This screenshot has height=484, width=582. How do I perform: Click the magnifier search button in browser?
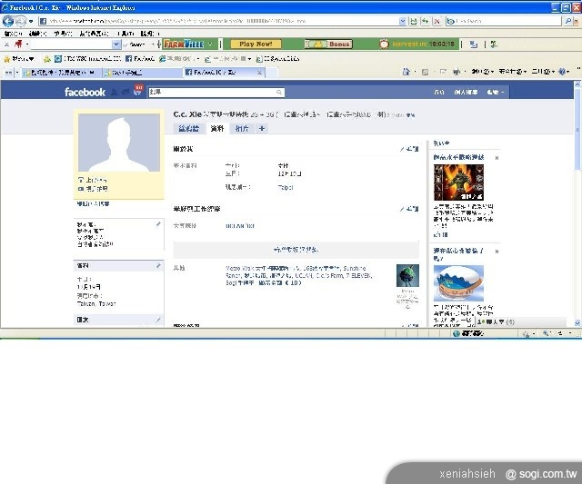coord(567,21)
